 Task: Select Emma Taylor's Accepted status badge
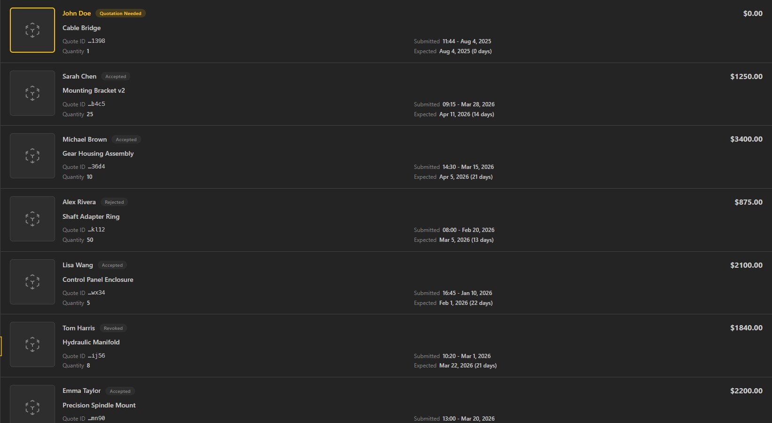coord(120,391)
